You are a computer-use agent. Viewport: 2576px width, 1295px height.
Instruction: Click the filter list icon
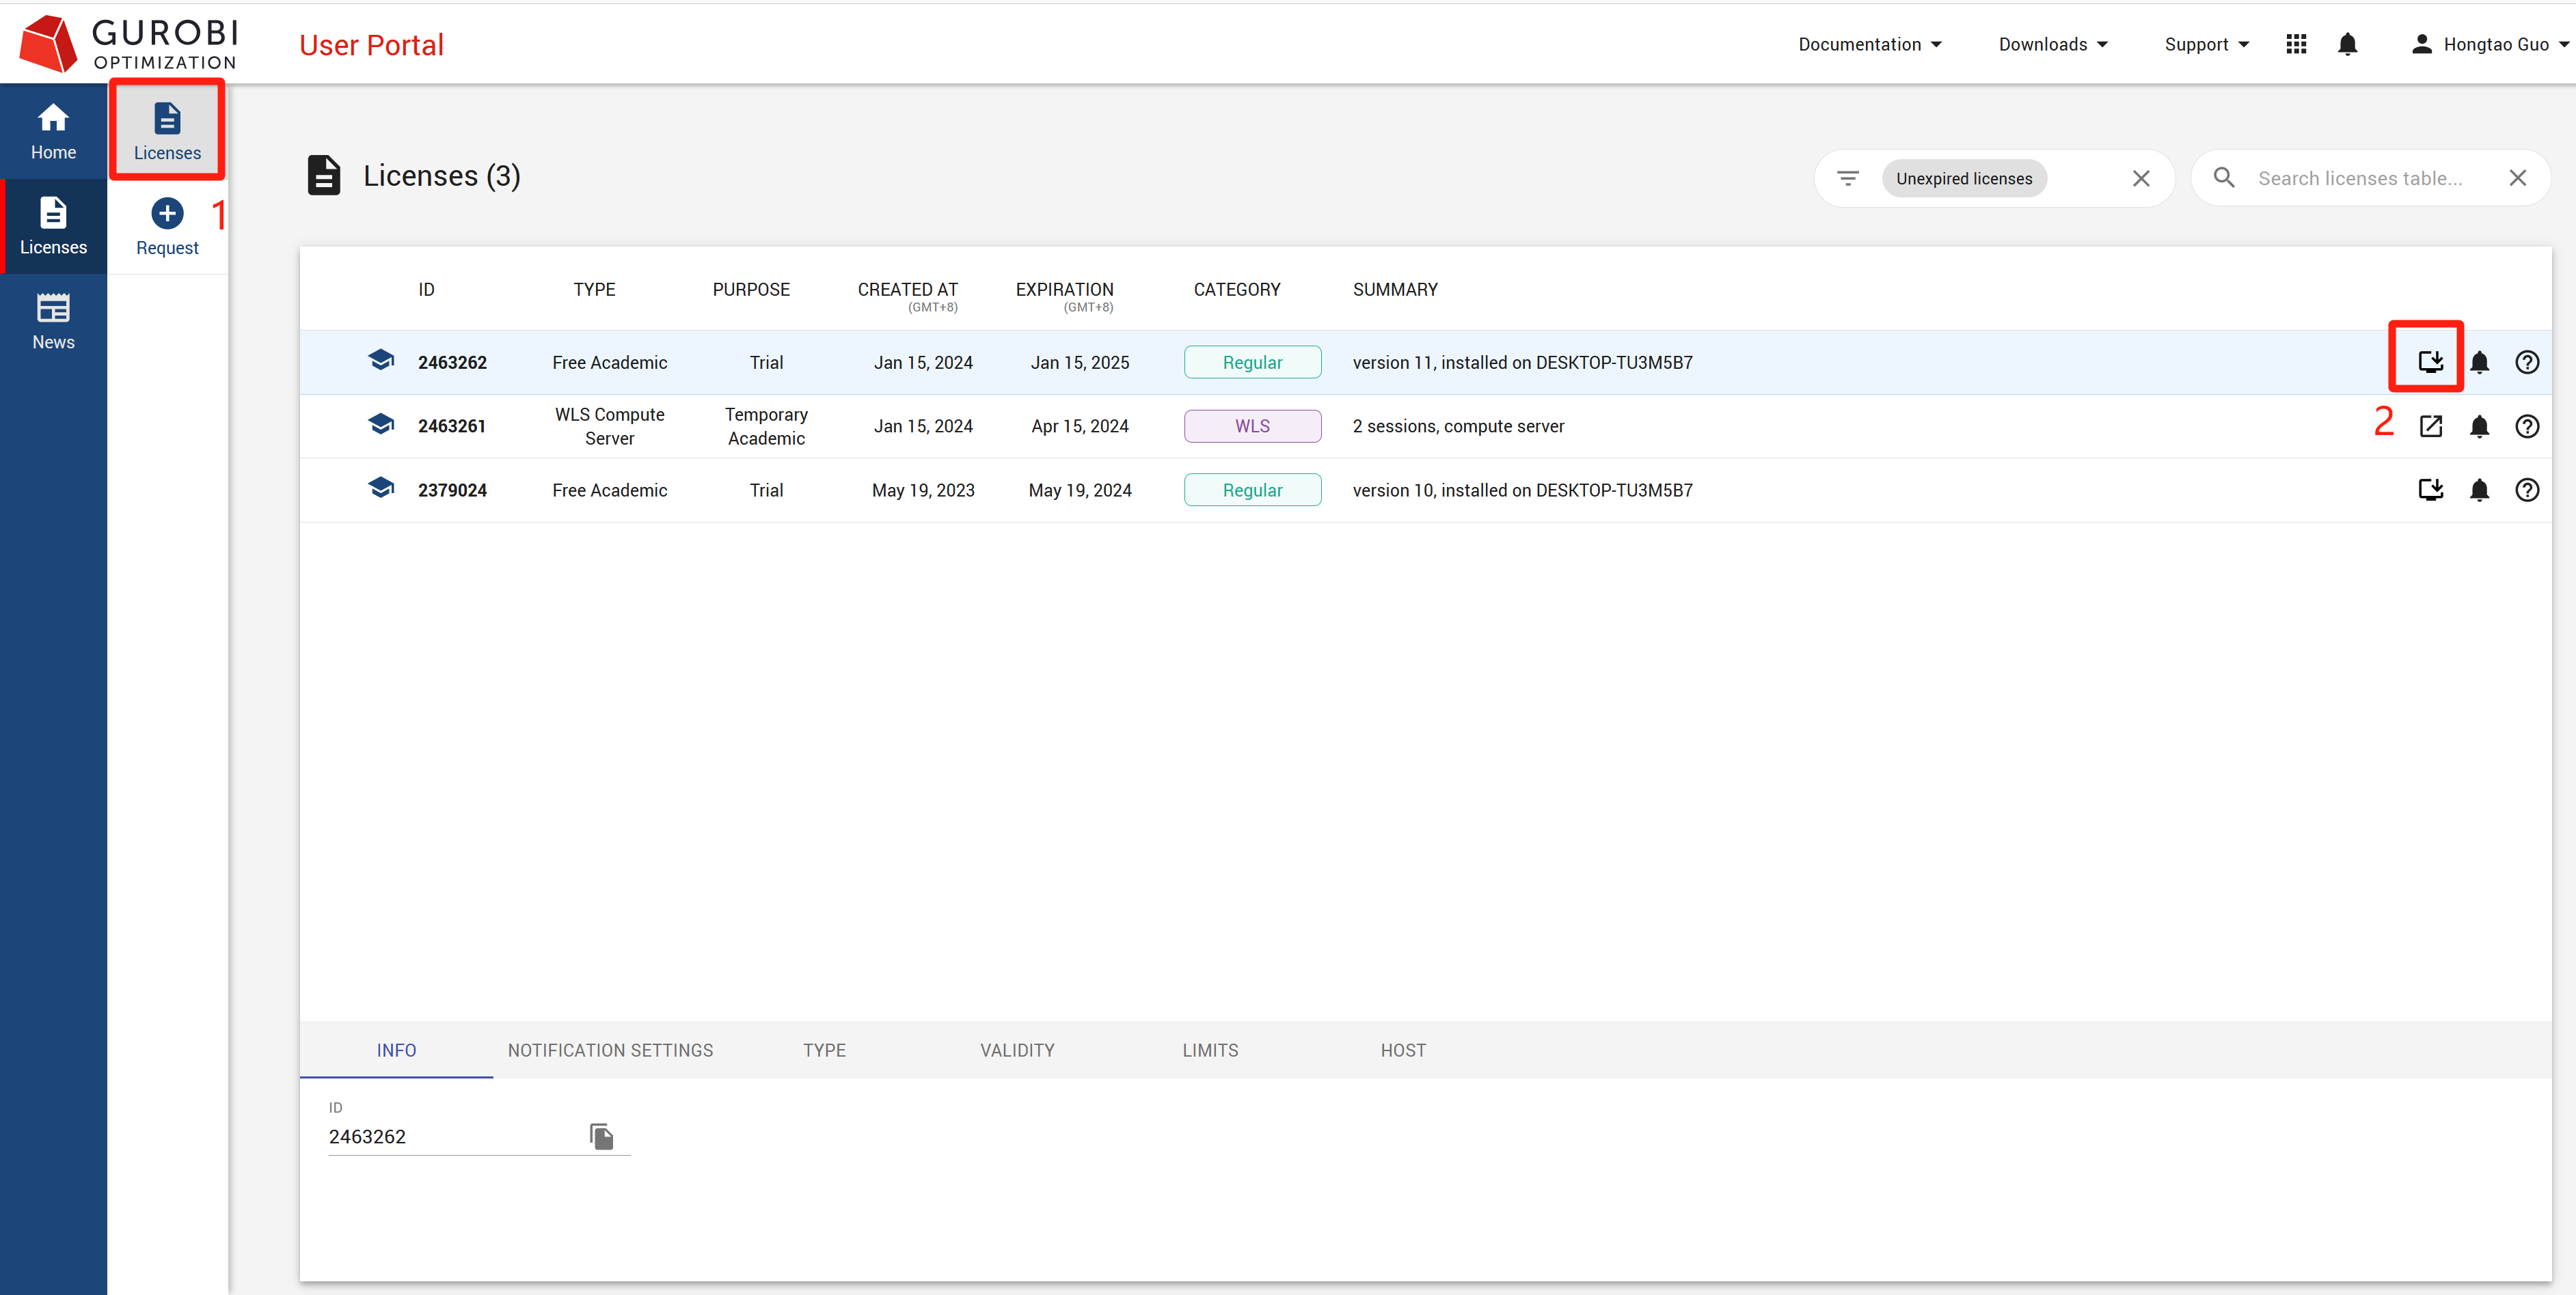1848,178
